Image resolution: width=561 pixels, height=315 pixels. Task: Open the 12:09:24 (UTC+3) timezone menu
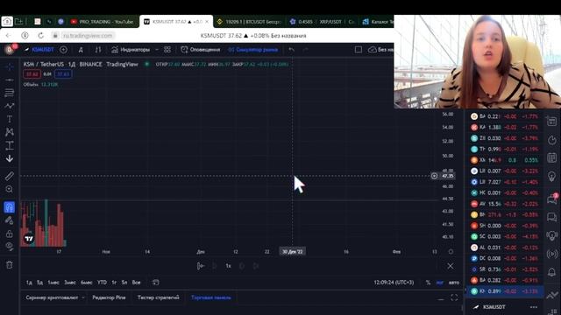[394, 283]
